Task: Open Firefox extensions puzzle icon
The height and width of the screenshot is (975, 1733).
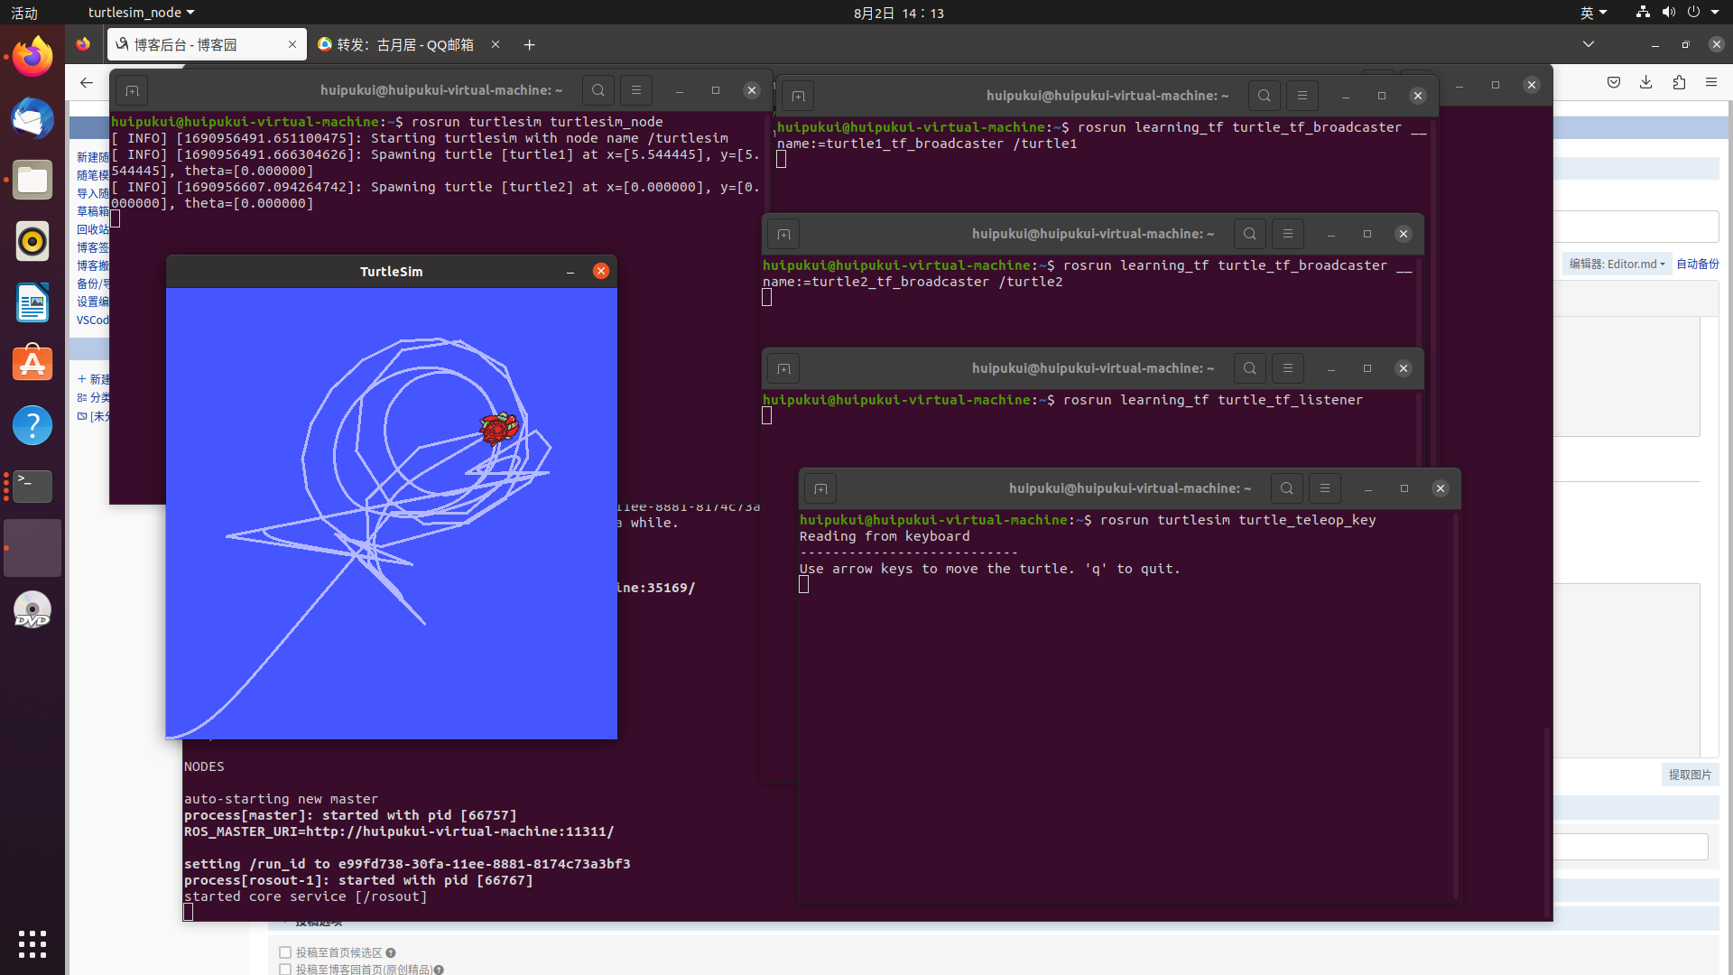Action: pyautogui.click(x=1678, y=82)
